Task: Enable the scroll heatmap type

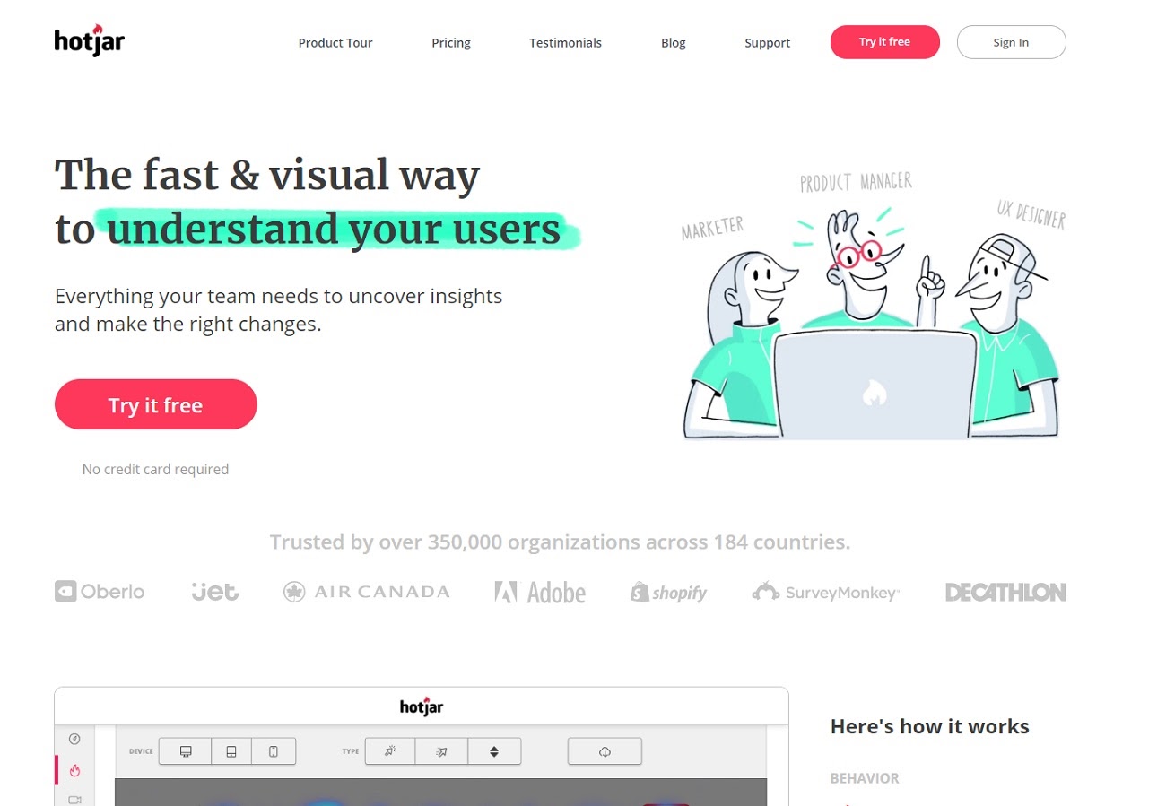Action: point(494,751)
